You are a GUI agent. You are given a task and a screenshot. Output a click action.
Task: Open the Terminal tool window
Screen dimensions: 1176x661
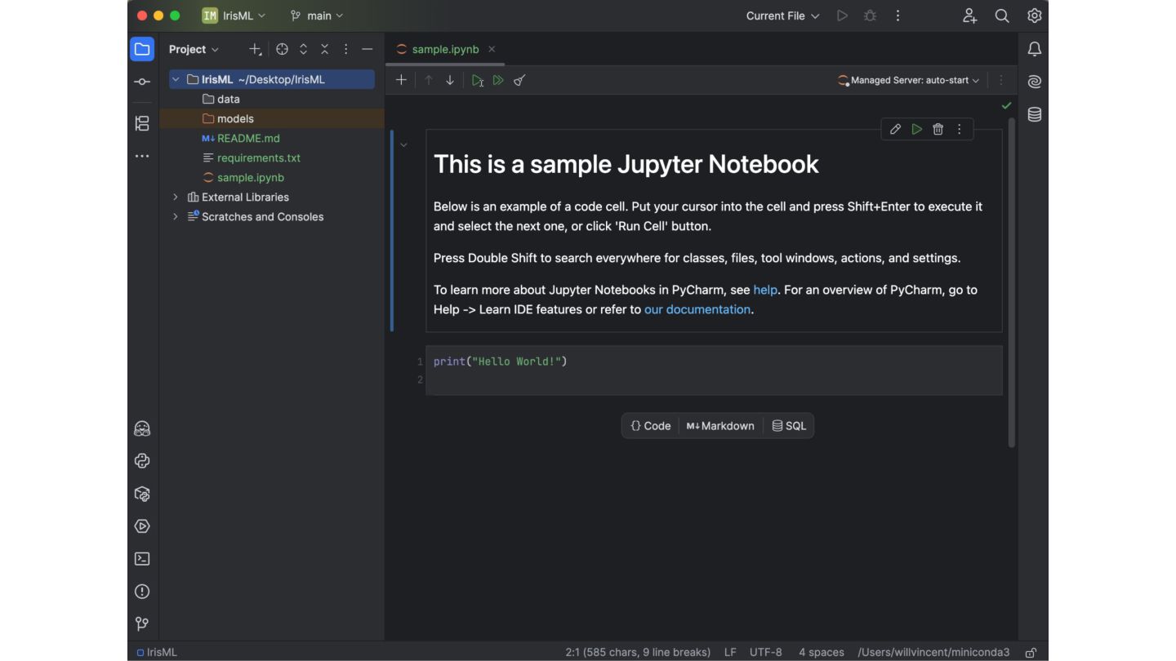coord(142,559)
